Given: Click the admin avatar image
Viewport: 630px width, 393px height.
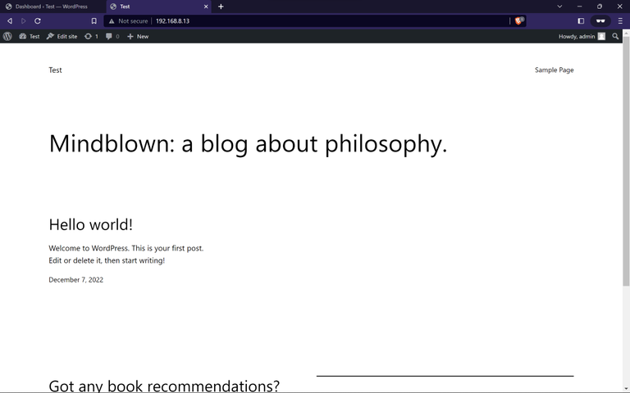Looking at the screenshot, I should pyautogui.click(x=601, y=36).
